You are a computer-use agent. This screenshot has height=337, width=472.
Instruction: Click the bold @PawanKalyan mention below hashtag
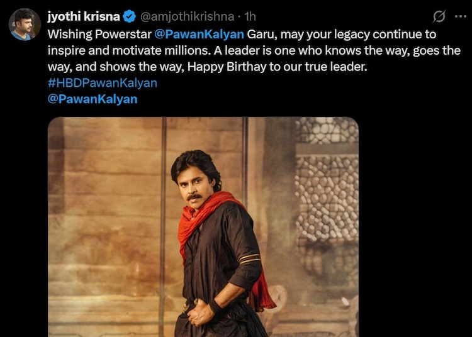point(93,99)
